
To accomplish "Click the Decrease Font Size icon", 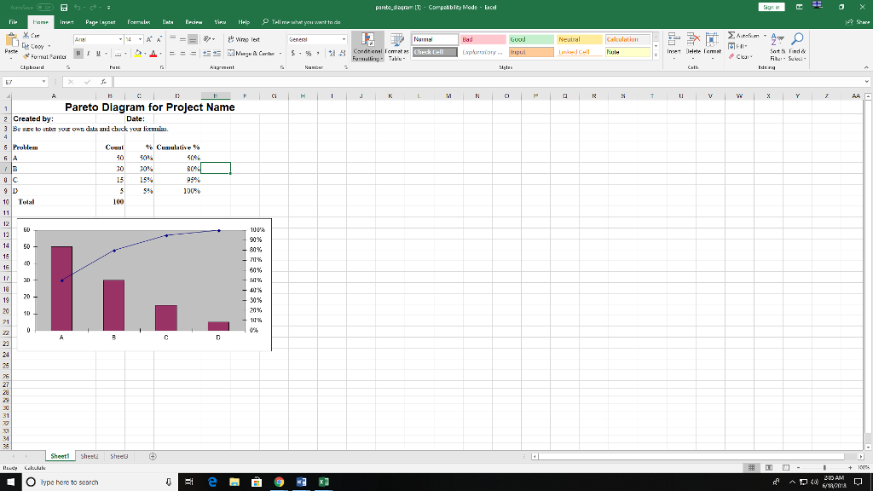I will tap(159, 39).
